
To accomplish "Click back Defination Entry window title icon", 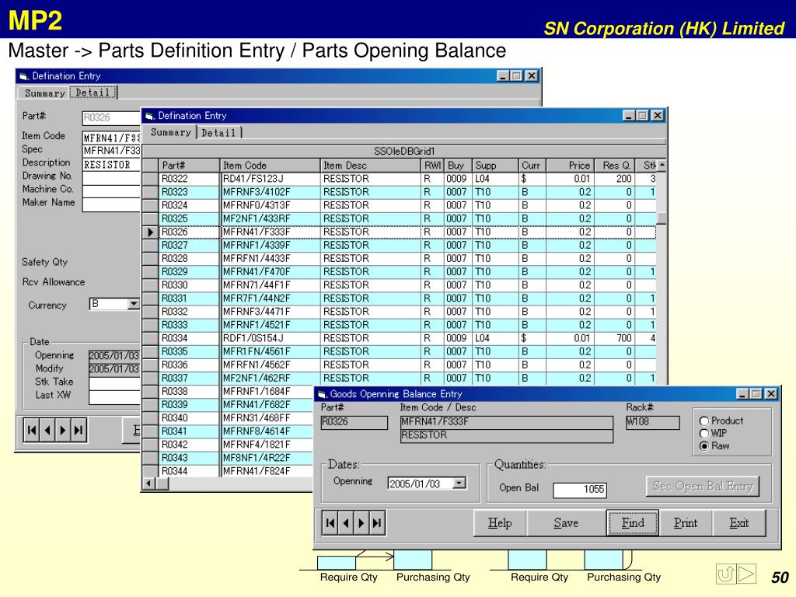I will pyautogui.click(x=23, y=76).
